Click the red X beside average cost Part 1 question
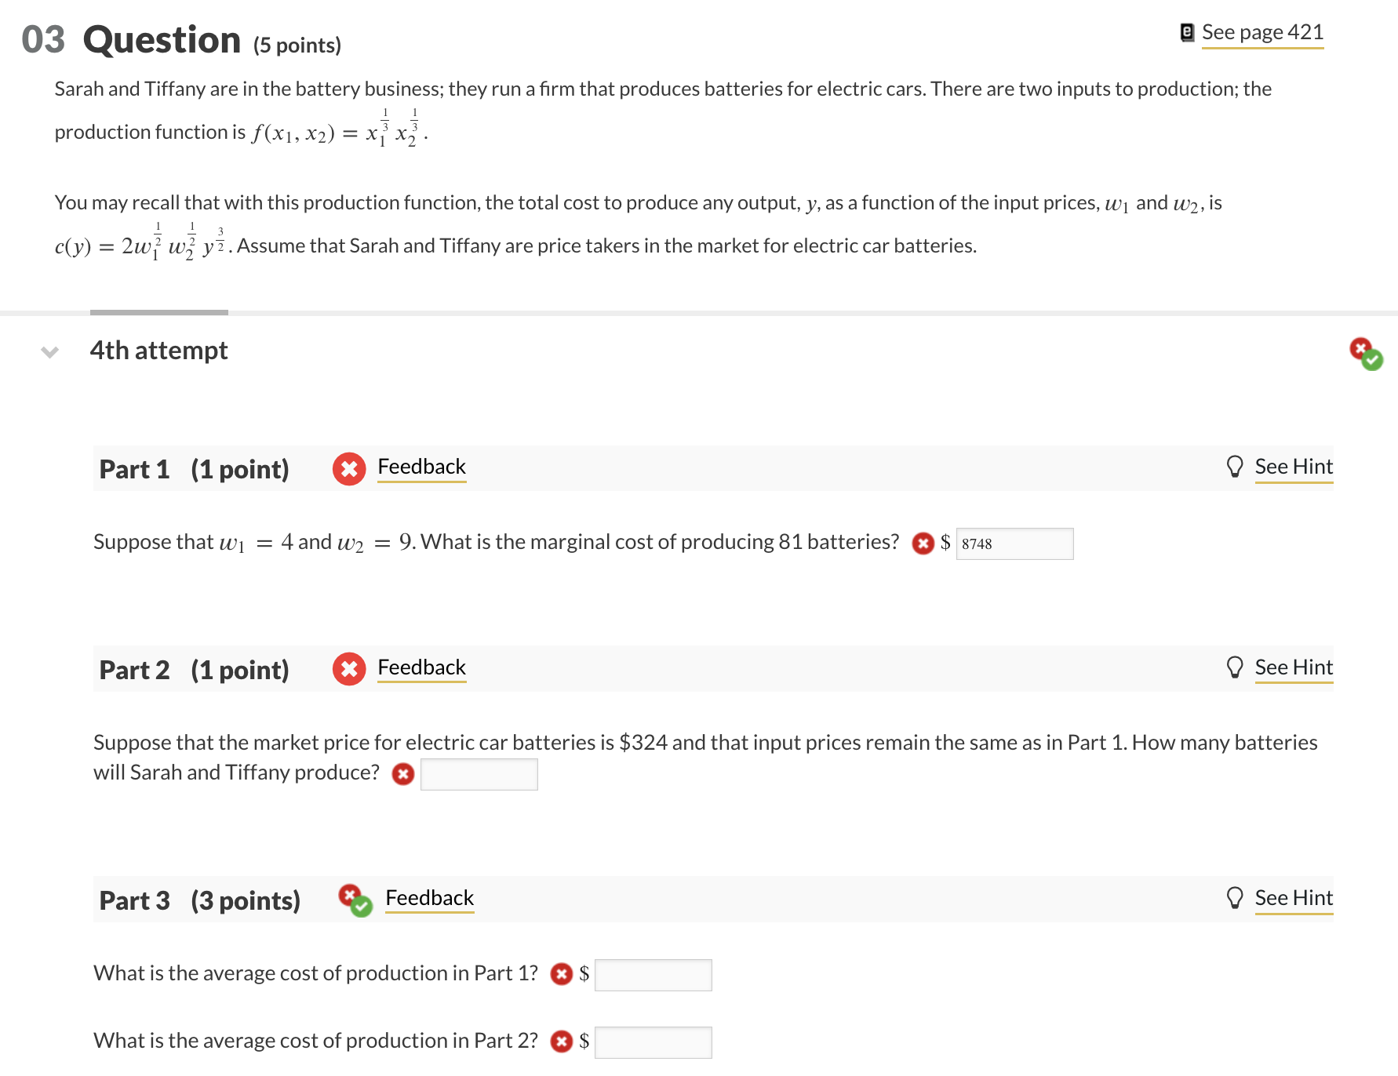 pos(562,973)
